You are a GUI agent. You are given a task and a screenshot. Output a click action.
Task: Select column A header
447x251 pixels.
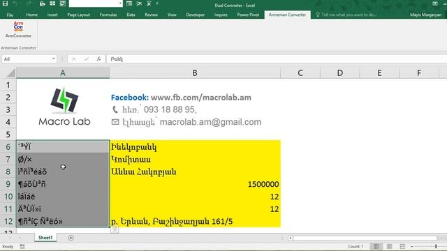(63, 73)
